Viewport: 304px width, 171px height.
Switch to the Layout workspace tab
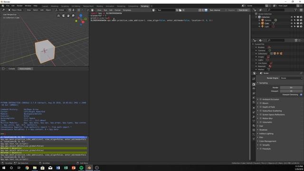pos(45,6)
